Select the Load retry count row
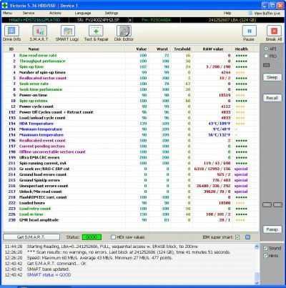The height and width of the screenshot is (288, 286). pos(131,209)
